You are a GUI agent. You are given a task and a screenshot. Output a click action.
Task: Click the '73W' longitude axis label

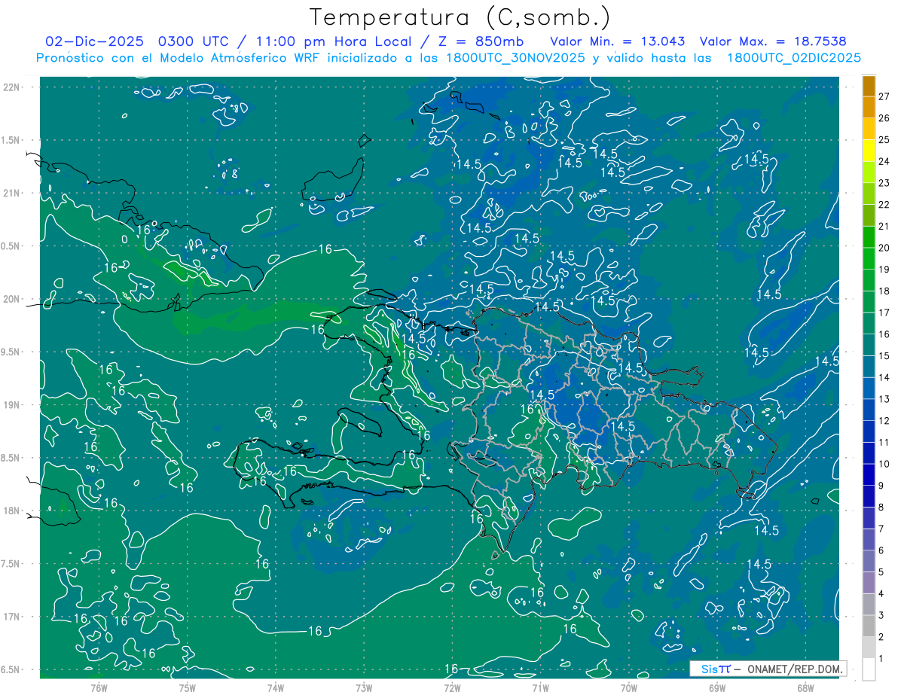[x=364, y=688]
